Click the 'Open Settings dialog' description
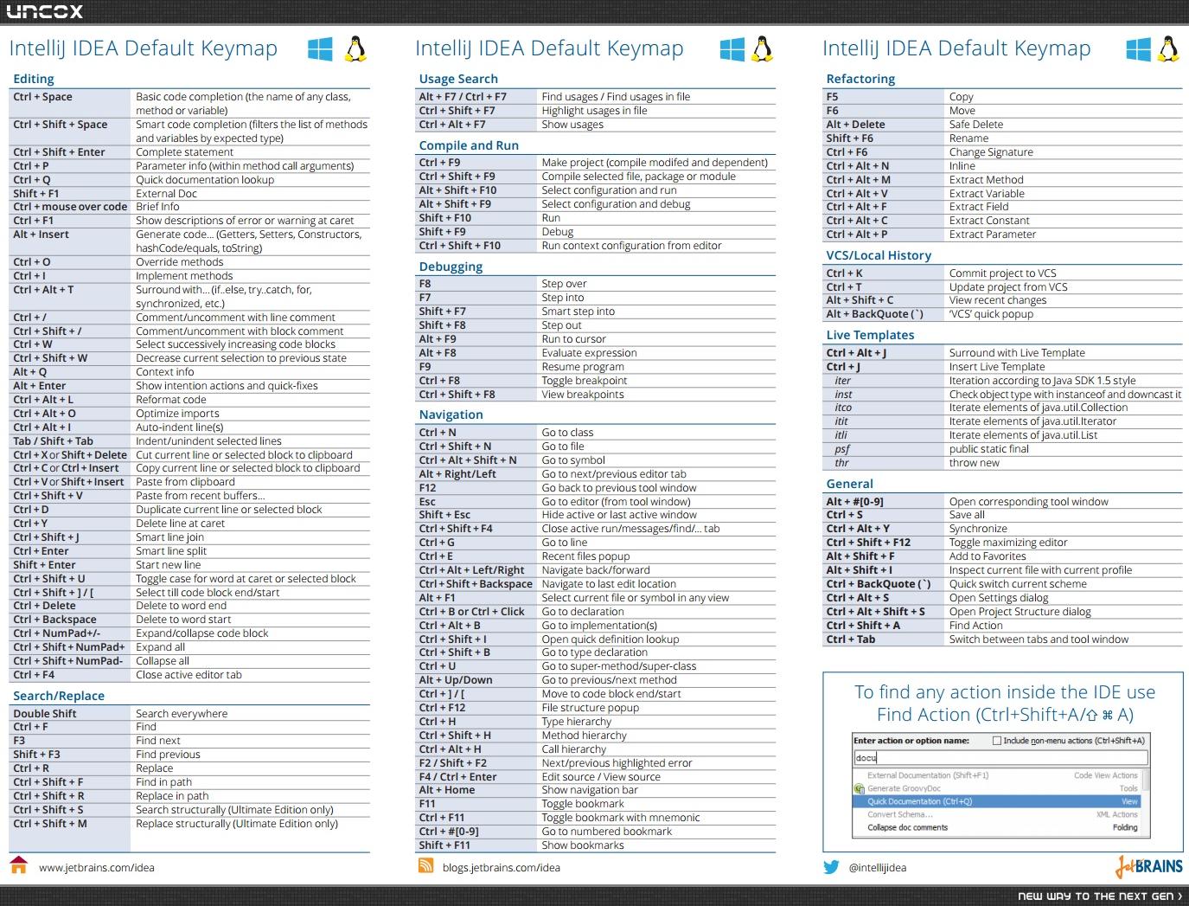The image size is (1189, 906). pos(998,598)
